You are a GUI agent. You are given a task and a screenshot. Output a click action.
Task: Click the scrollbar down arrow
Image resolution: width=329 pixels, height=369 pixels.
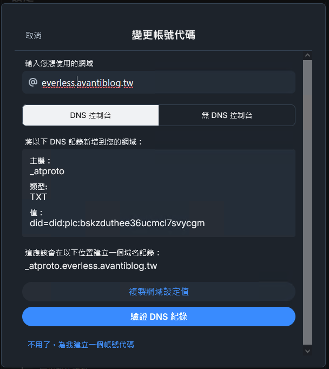tap(307, 351)
